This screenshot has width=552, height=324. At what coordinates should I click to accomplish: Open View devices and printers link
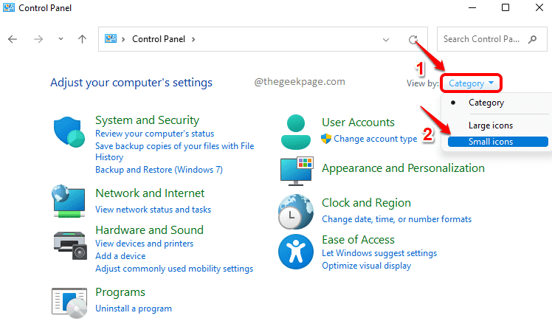point(145,244)
